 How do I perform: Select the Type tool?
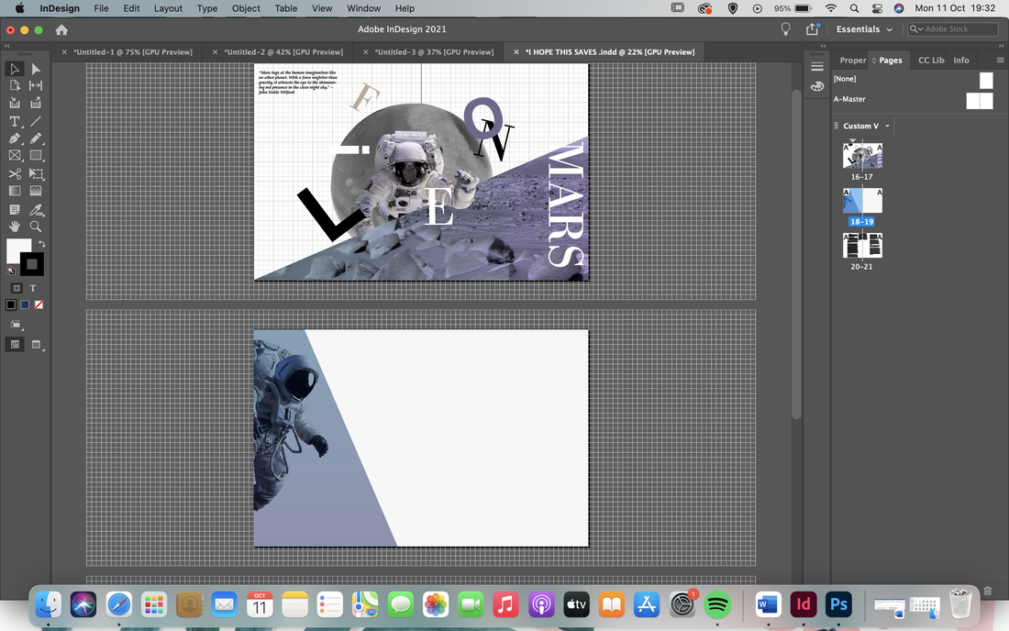click(14, 121)
